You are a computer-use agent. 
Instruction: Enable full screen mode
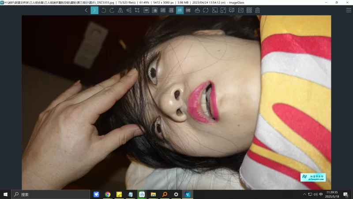click(x=223, y=10)
